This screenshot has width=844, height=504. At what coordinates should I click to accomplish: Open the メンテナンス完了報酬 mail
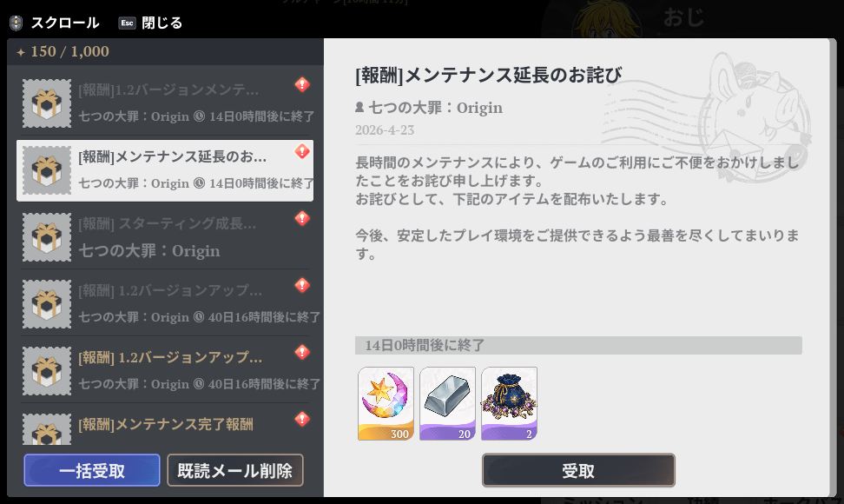point(165,427)
